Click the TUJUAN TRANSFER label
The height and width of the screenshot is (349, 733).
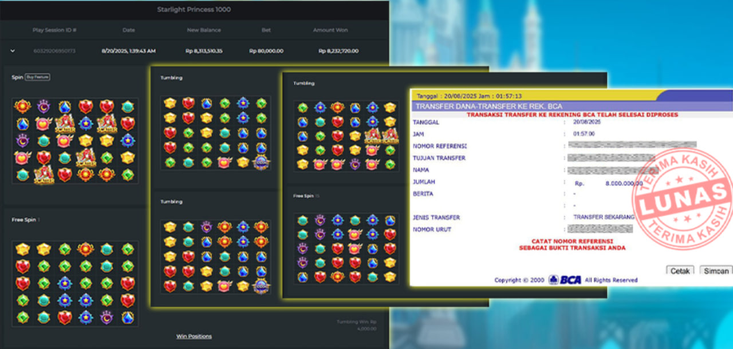[439, 158]
